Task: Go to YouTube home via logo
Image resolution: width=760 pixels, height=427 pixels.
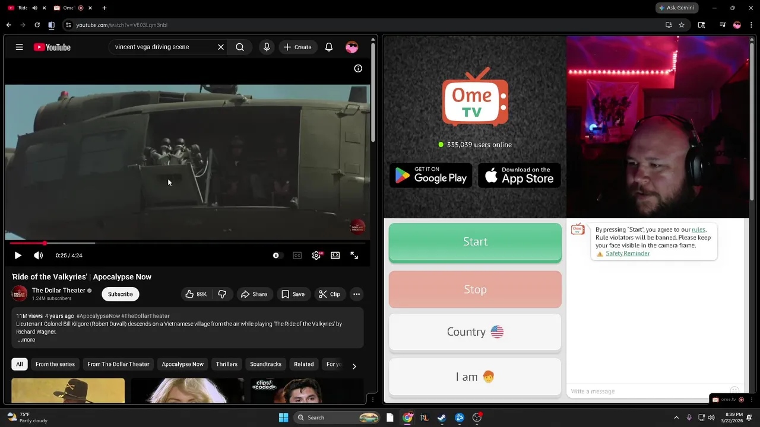Action: (x=52, y=47)
